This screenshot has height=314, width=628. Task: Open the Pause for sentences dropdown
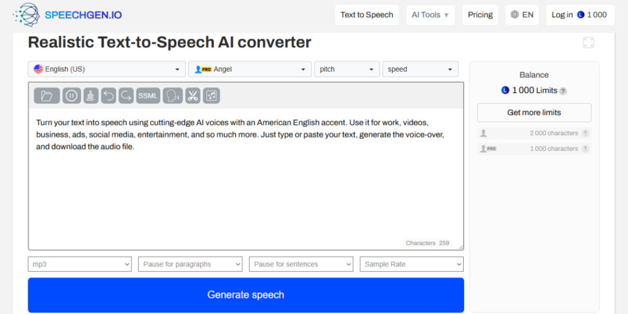click(301, 264)
